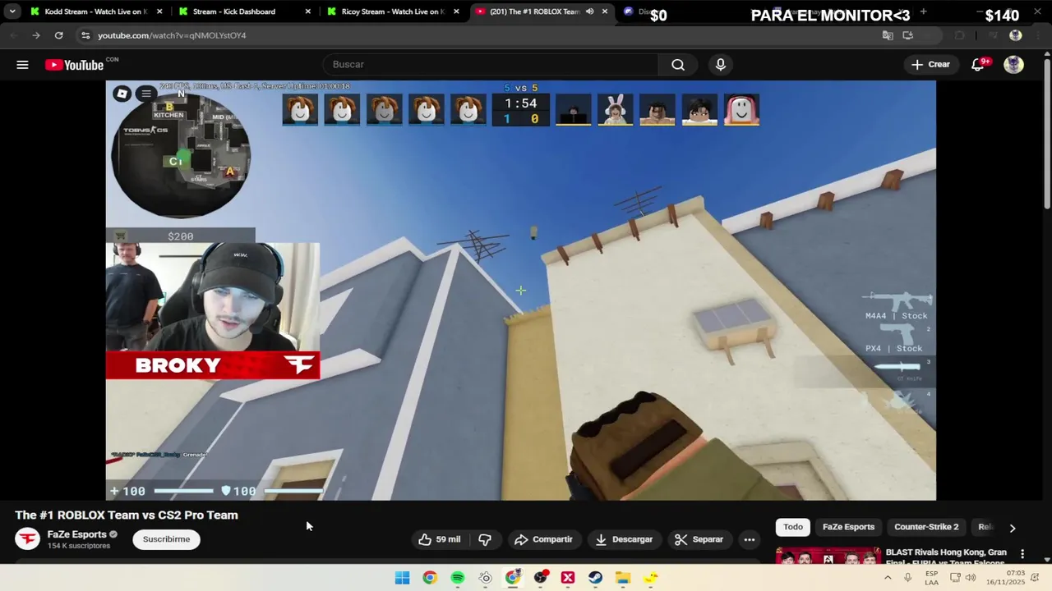Click the video player to pause
Image resolution: width=1052 pixels, height=591 pixels.
(520, 291)
